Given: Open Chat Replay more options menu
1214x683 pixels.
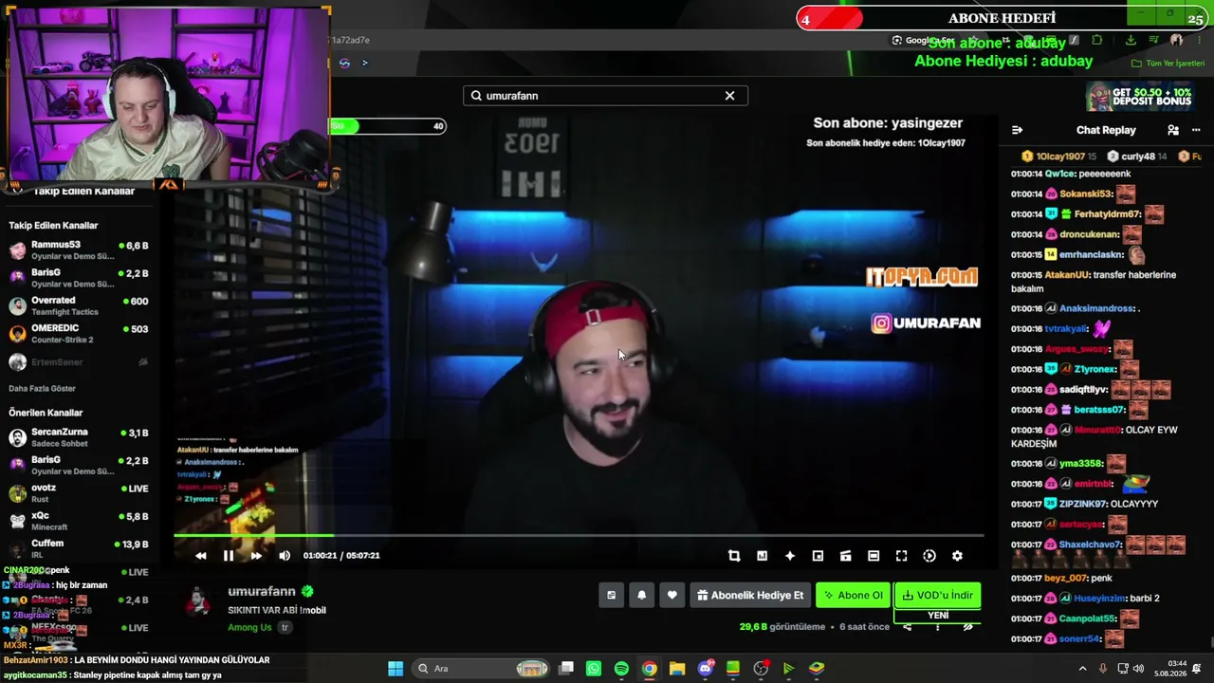Looking at the screenshot, I should (x=1195, y=130).
